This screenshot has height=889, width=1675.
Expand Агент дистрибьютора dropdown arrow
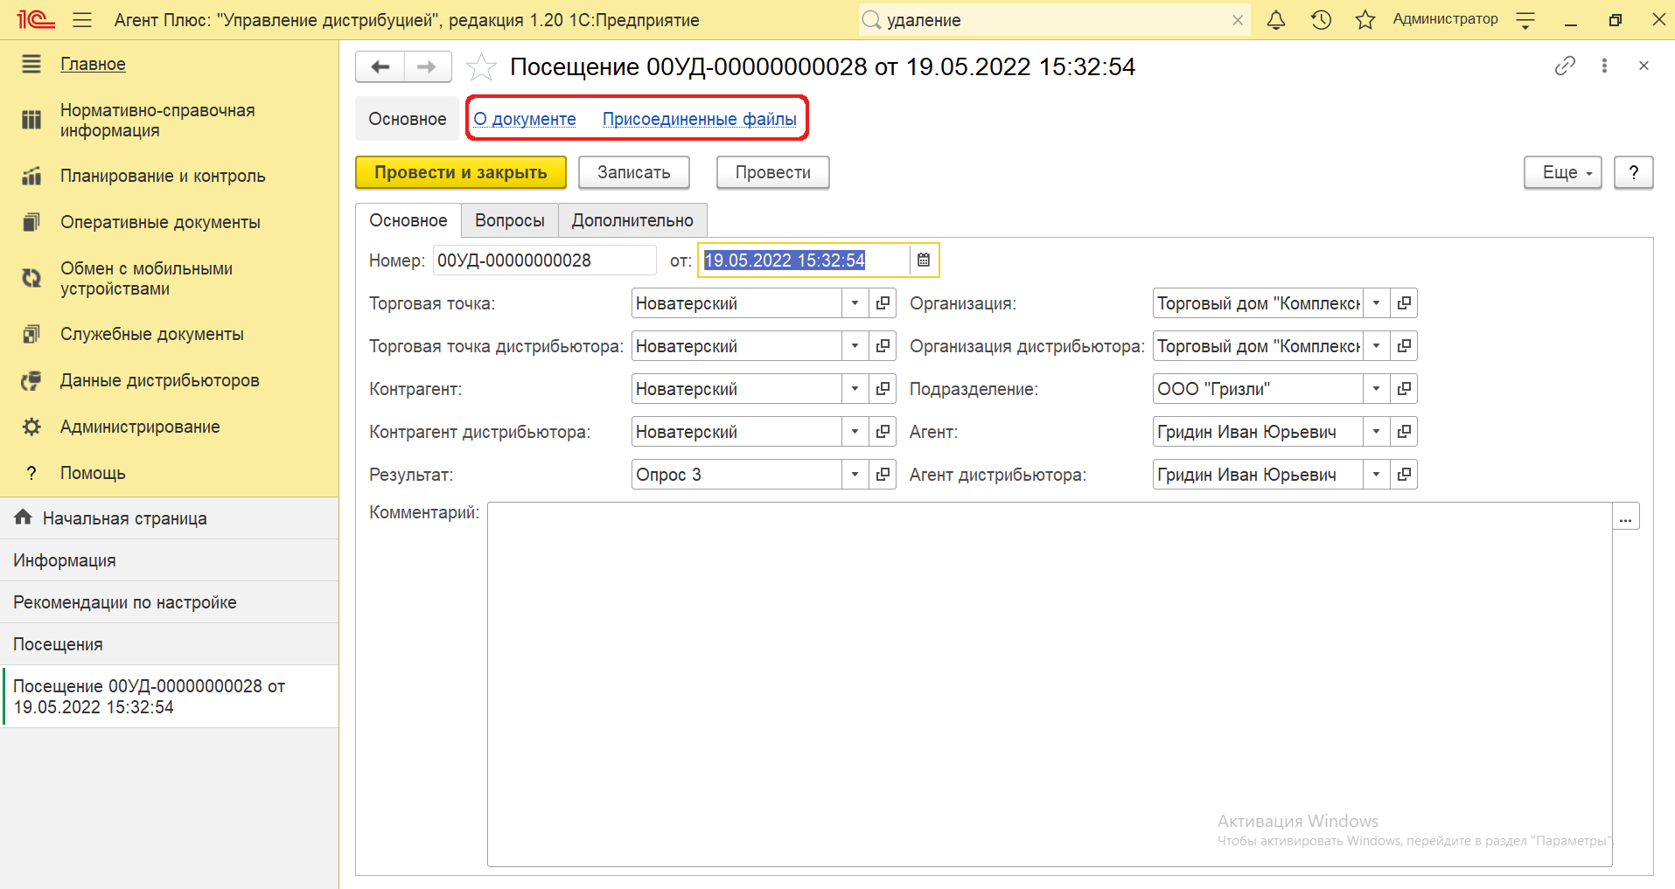[x=1376, y=475]
